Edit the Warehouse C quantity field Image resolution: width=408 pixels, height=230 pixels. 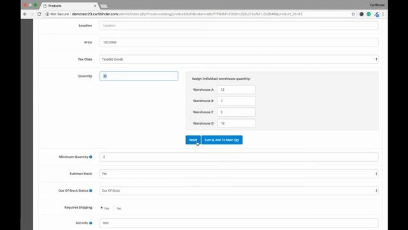click(237, 112)
